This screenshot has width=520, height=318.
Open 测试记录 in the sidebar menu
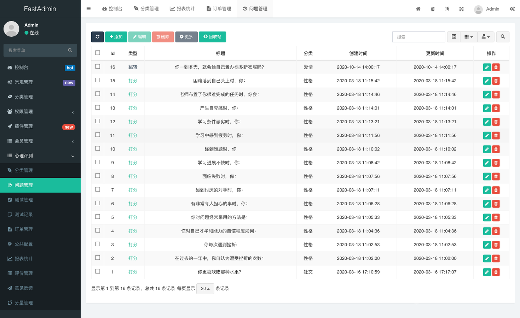click(x=24, y=214)
